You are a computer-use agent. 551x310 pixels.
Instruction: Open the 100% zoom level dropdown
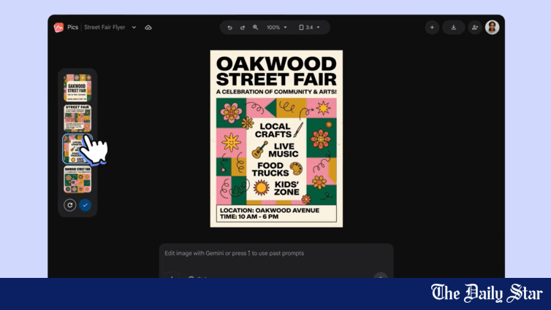[x=276, y=28]
